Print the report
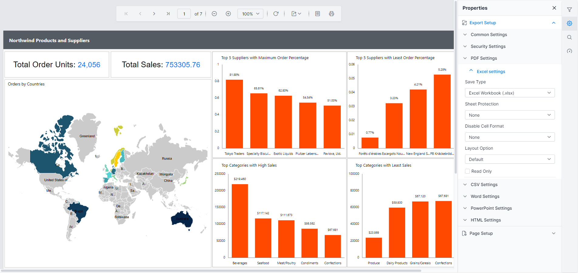This screenshot has height=273, width=578. pos(331,14)
